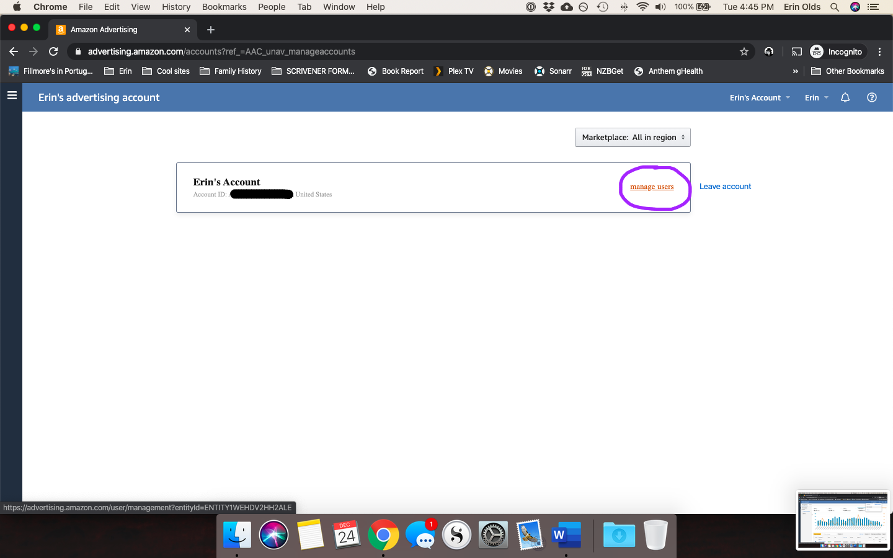
Task: Open the History menu
Action: point(176,7)
